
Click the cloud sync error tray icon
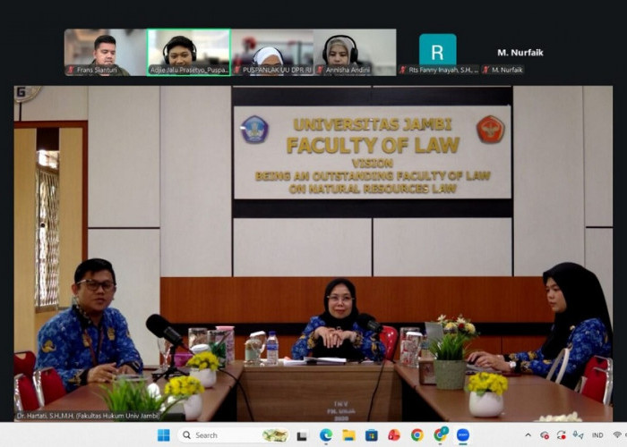[x=545, y=435]
